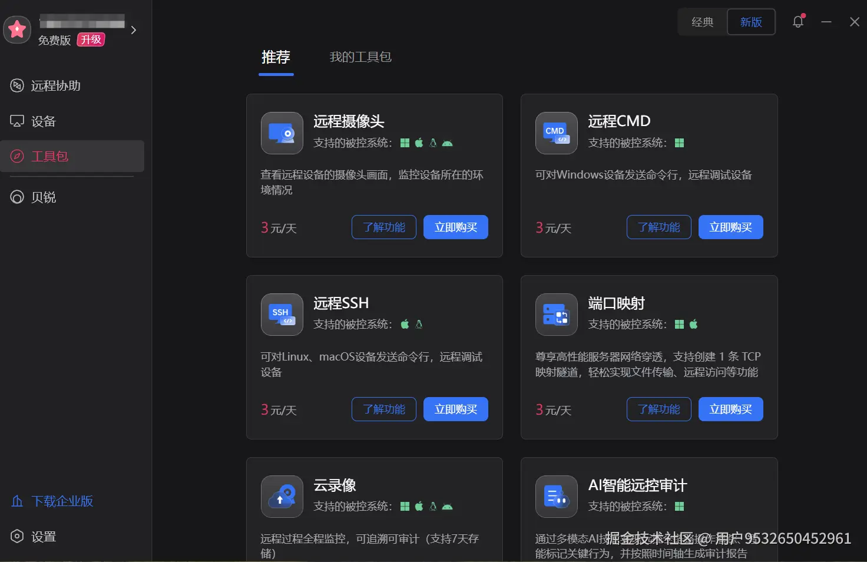This screenshot has width=867, height=562.
Task: Open the 远程摄像头 tool icon
Action: coord(282,133)
